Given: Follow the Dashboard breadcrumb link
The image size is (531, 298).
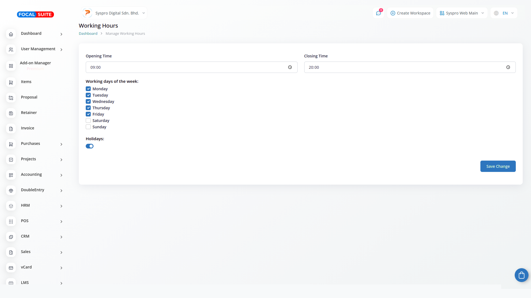Looking at the screenshot, I should pos(88,33).
